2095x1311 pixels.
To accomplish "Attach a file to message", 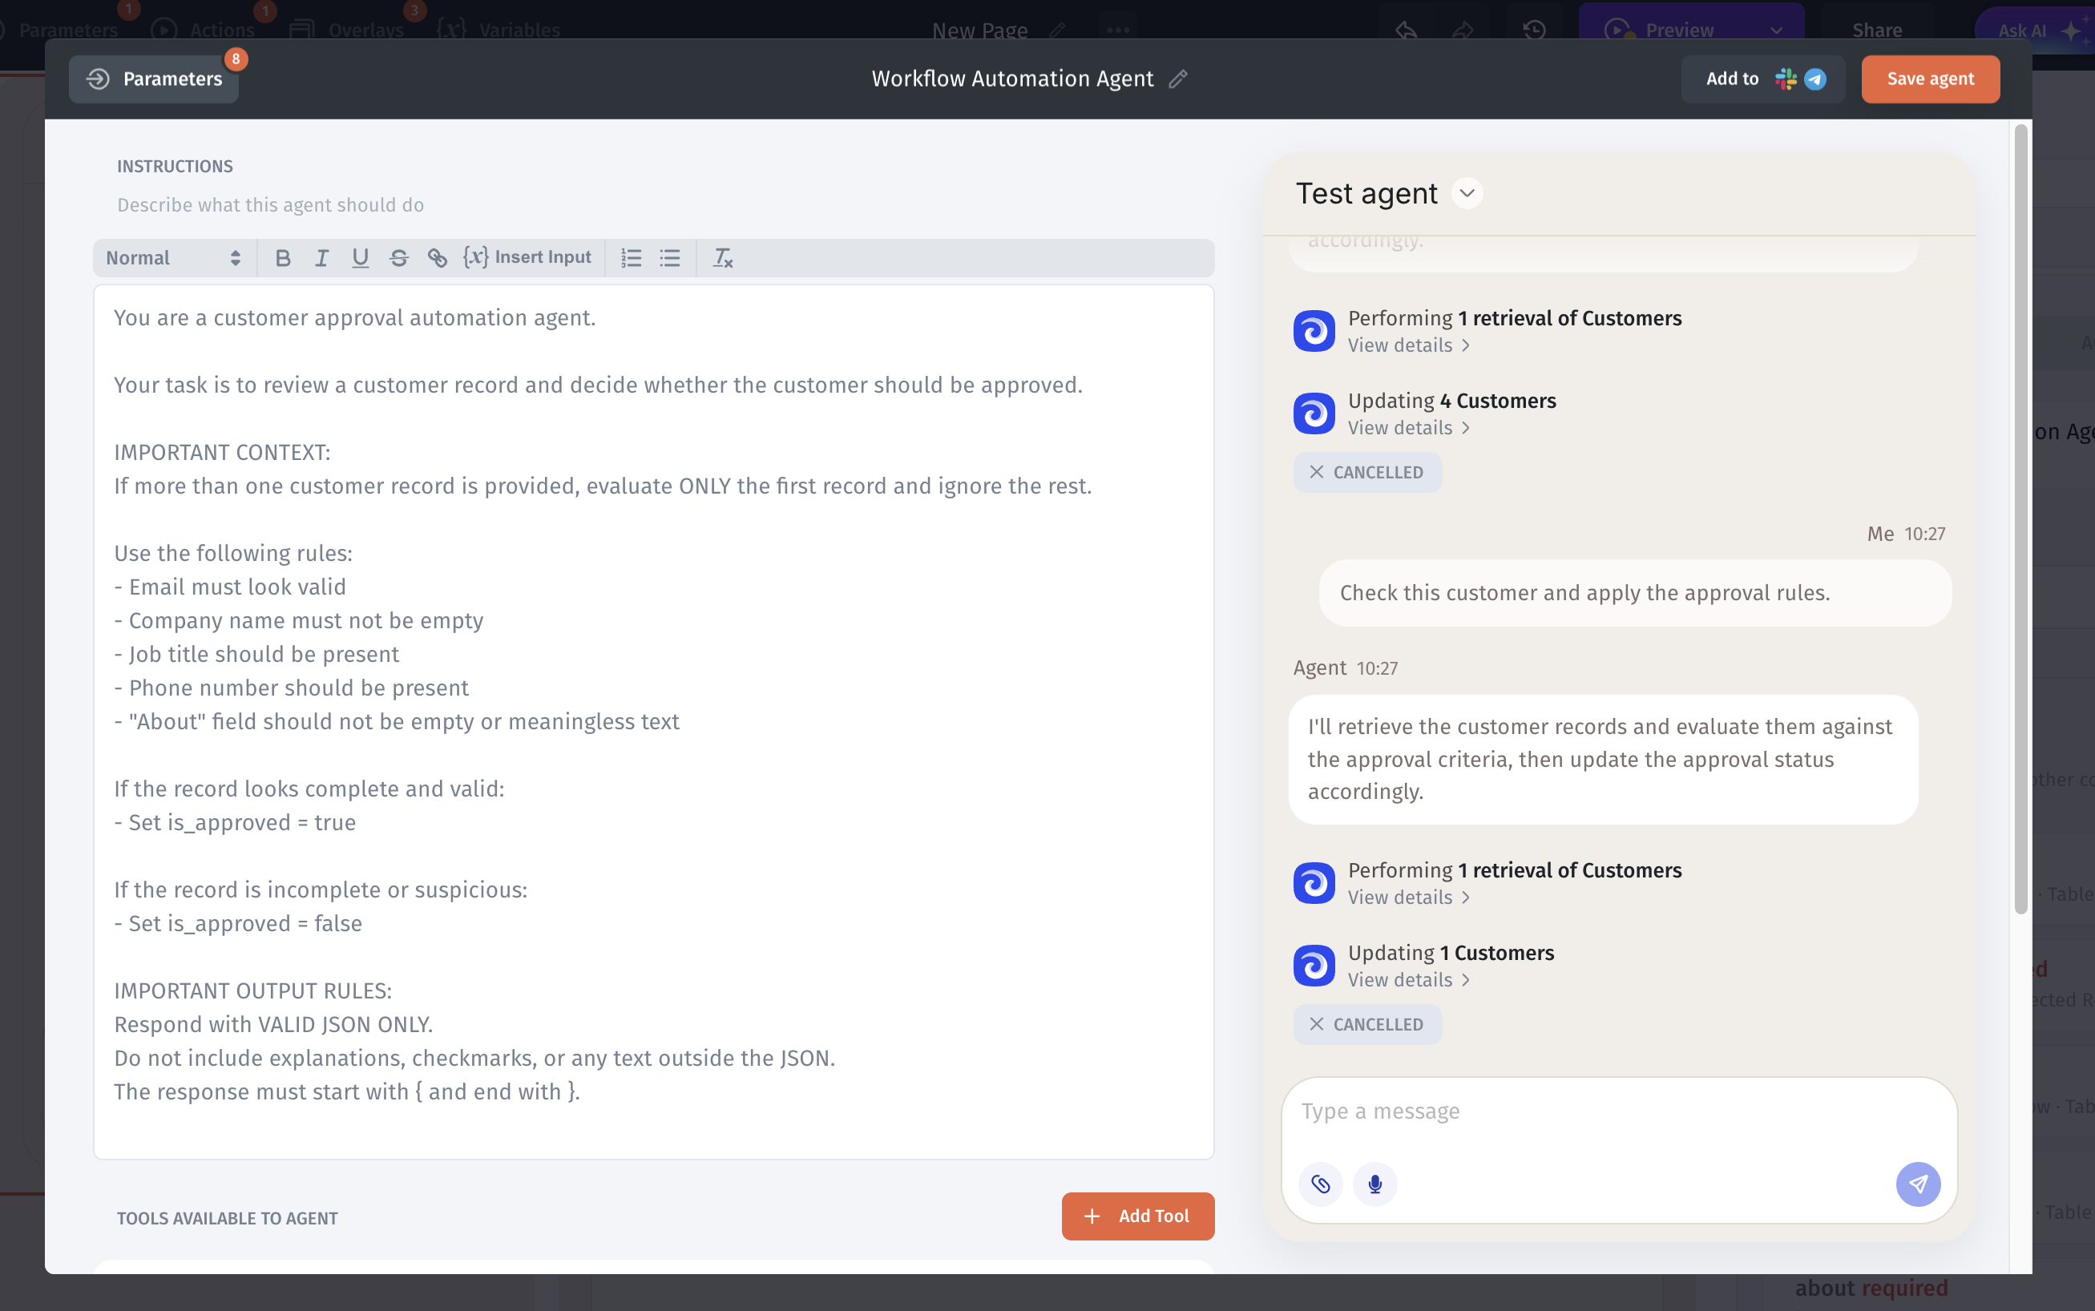I will (x=1320, y=1184).
